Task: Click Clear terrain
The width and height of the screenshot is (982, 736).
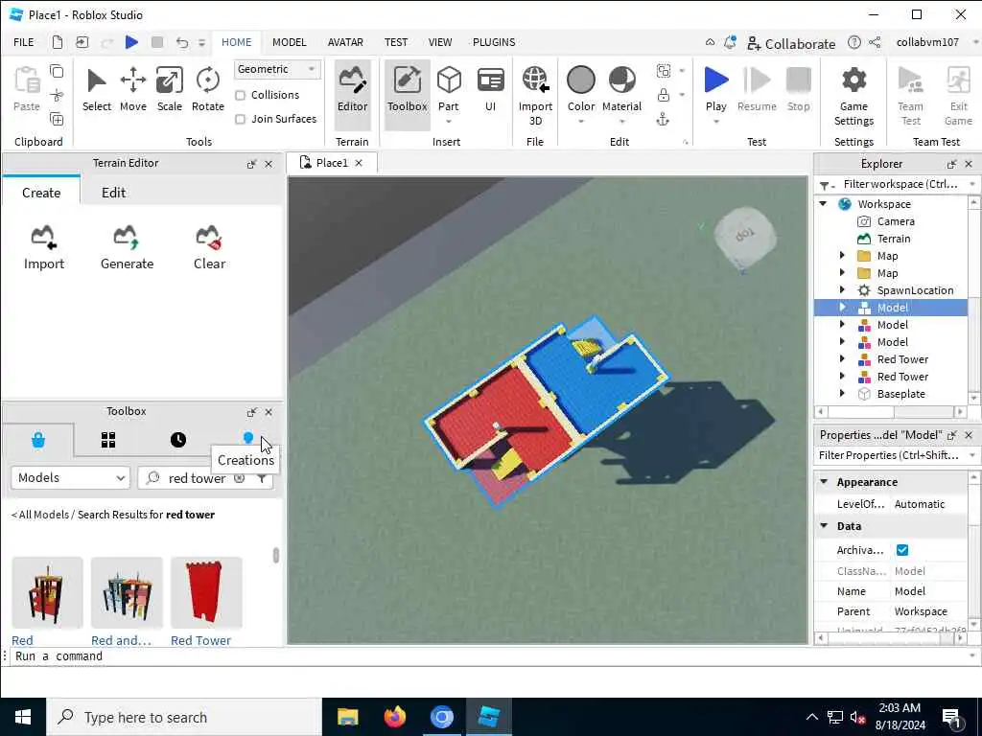Action: [x=209, y=248]
